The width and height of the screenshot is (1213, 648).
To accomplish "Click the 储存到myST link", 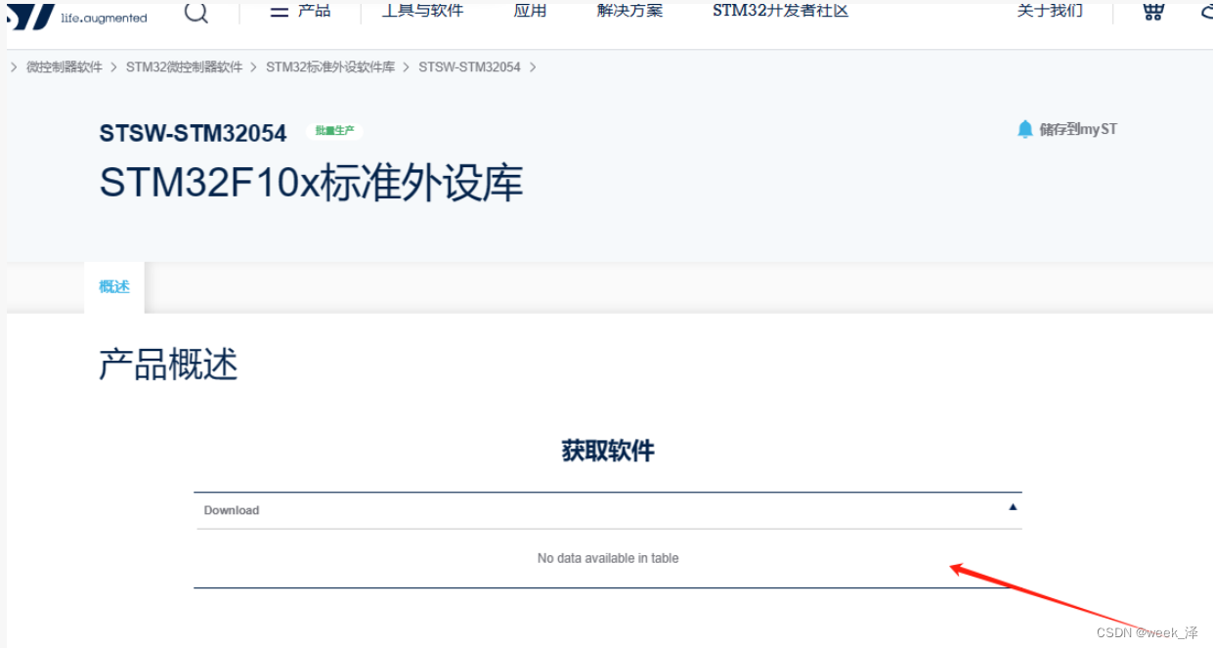I will (1078, 129).
